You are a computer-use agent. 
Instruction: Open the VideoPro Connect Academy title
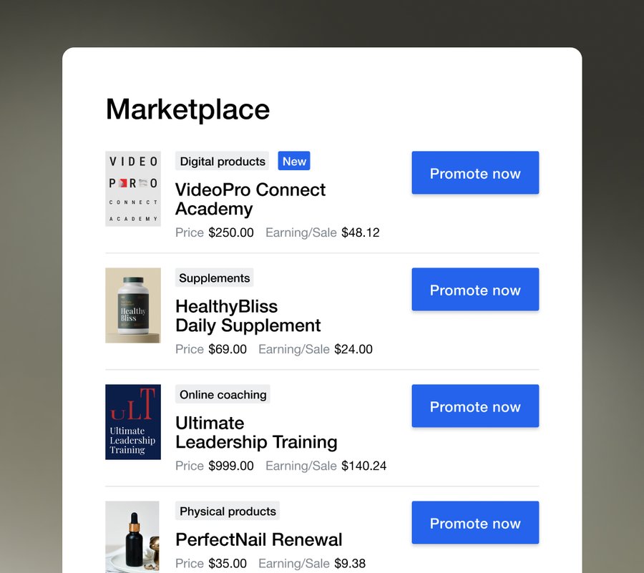click(x=250, y=199)
